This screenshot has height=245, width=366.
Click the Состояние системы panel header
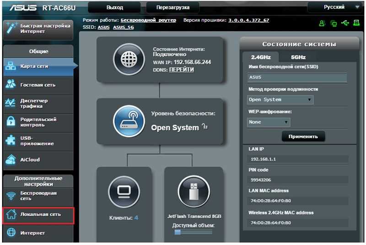299,44
